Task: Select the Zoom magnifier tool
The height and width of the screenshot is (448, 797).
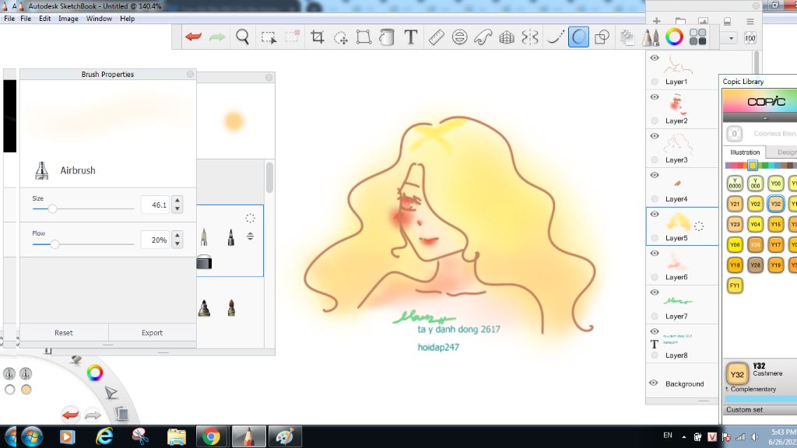Action: pyautogui.click(x=243, y=37)
